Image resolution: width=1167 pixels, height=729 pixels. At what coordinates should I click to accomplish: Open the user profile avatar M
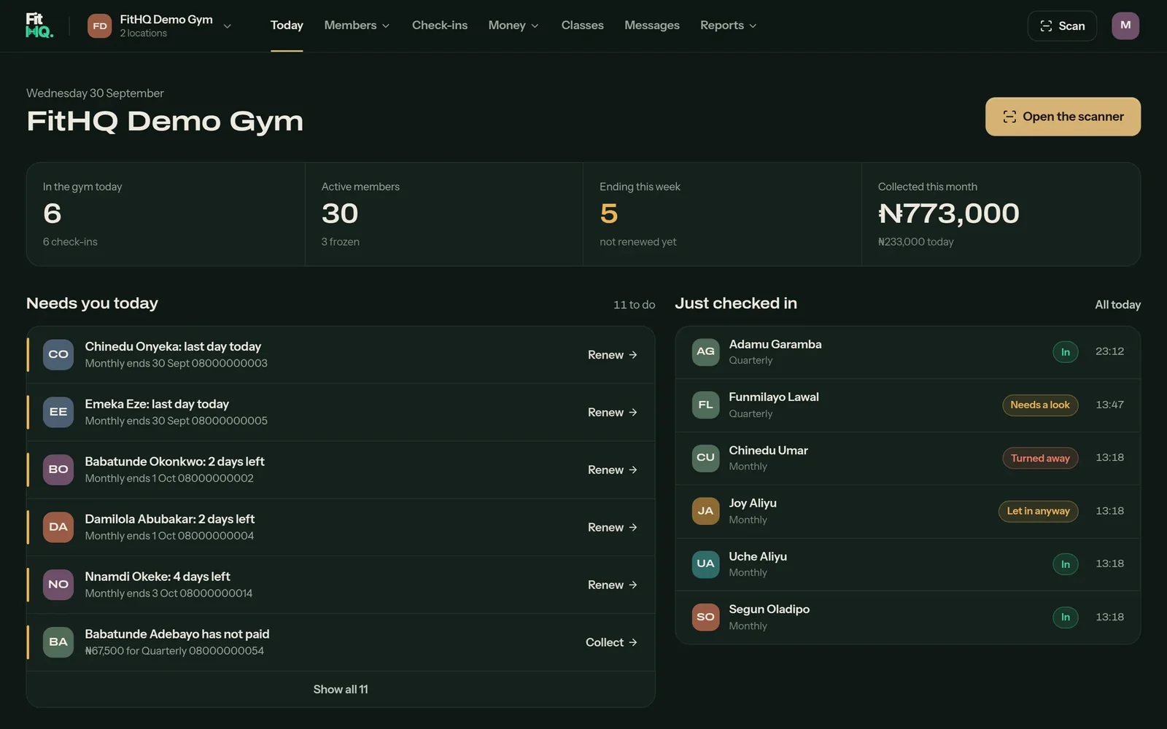click(x=1125, y=26)
